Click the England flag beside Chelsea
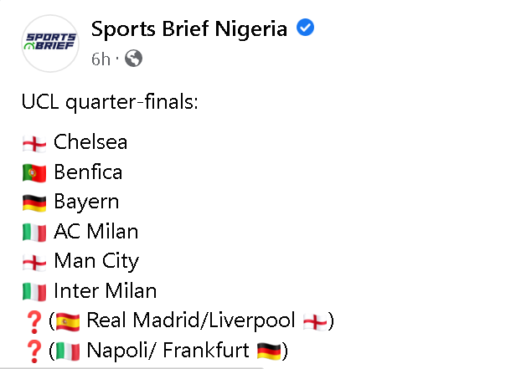 click(x=34, y=143)
